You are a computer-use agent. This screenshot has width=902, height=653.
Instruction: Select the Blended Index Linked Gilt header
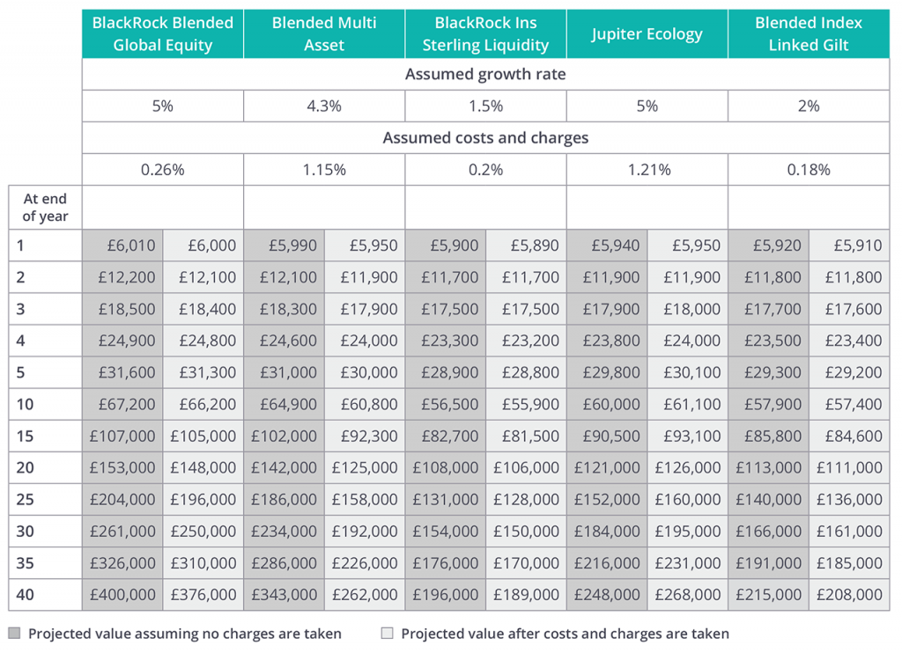(809, 34)
